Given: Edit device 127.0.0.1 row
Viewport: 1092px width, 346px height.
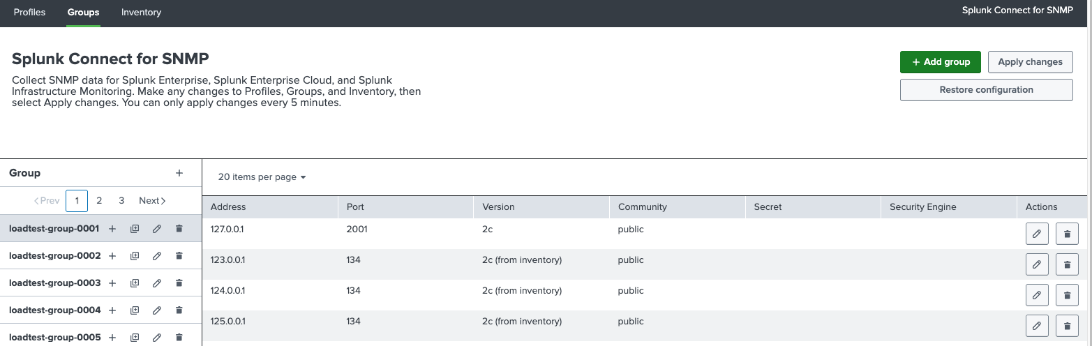Looking at the screenshot, I should [1037, 234].
